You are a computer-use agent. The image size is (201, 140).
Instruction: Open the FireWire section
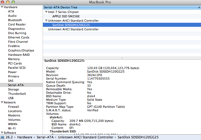[14, 46]
